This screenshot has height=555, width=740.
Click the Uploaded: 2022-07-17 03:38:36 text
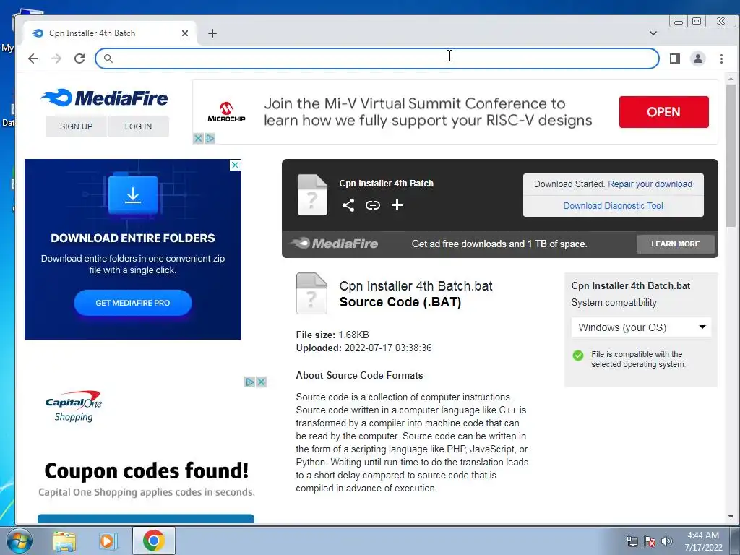point(363,348)
